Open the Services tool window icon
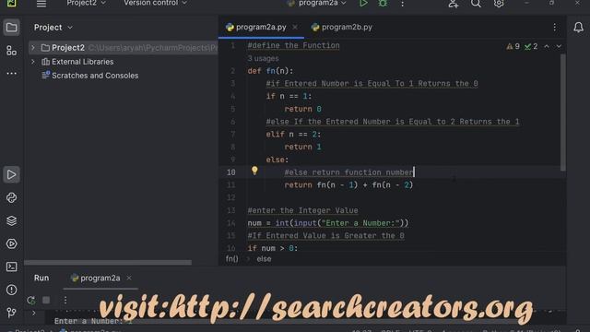 [12, 243]
